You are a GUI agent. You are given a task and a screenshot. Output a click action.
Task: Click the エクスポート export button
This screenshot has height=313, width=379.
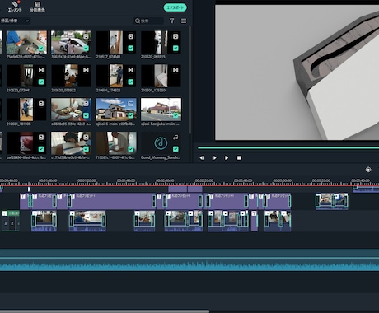point(175,7)
